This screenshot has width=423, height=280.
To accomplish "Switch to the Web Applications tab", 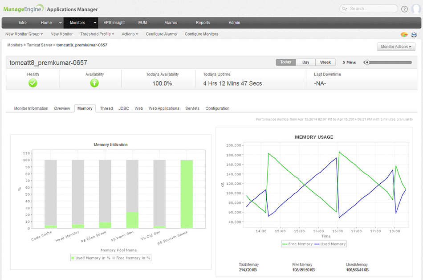I will pyautogui.click(x=164, y=108).
